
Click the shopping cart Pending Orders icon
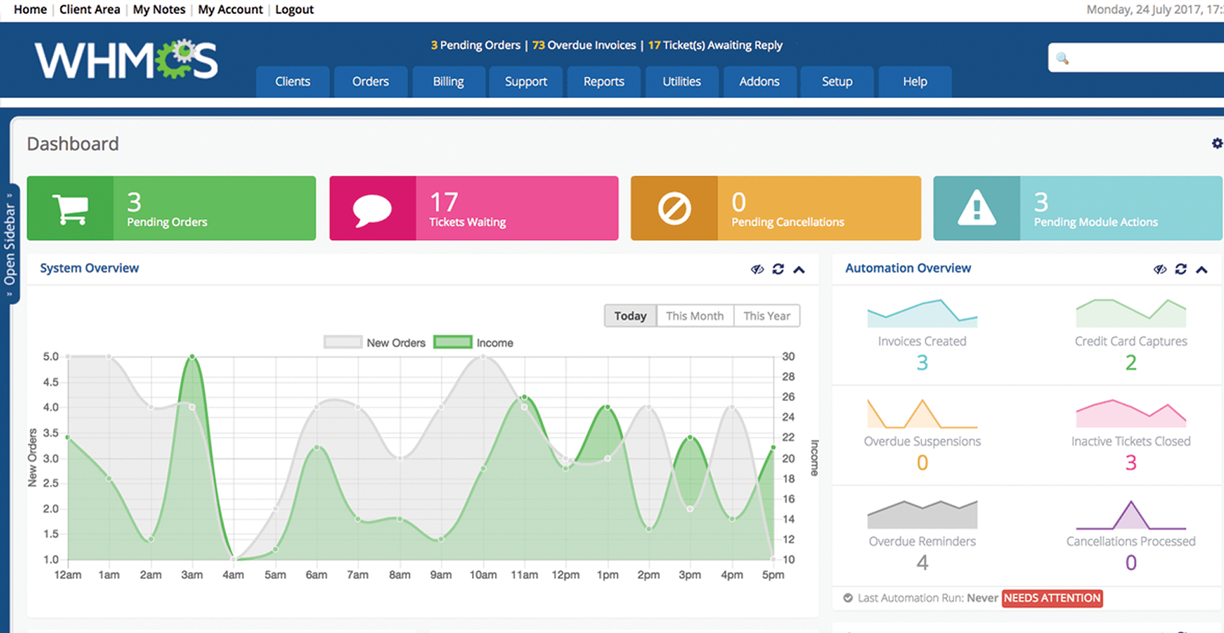[x=70, y=209]
